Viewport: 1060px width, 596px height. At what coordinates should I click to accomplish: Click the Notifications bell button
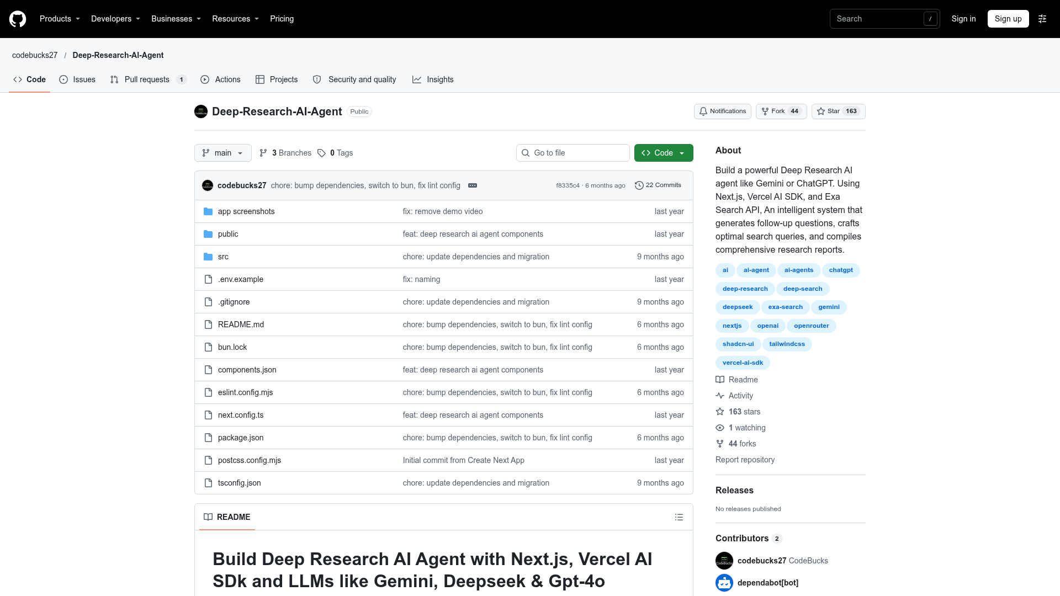[723, 111]
